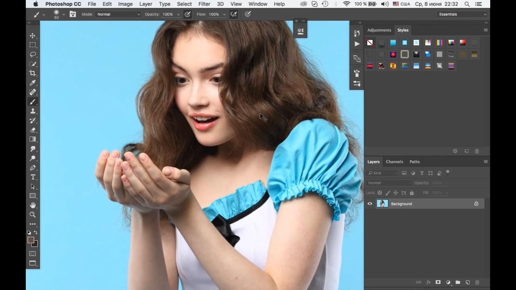Image resolution: width=516 pixels, height=290 pixels.
Task: Select the Hand tool
Action: [33, 205]
